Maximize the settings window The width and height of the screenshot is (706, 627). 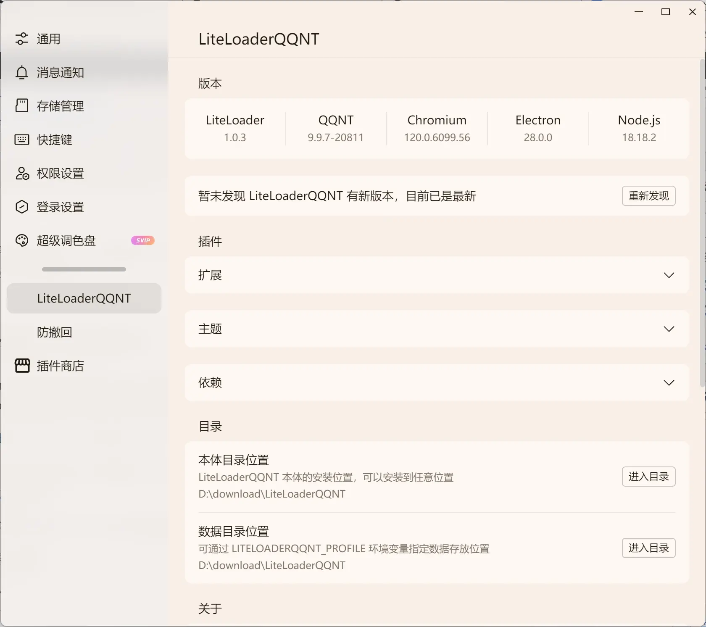coord(666,12)
